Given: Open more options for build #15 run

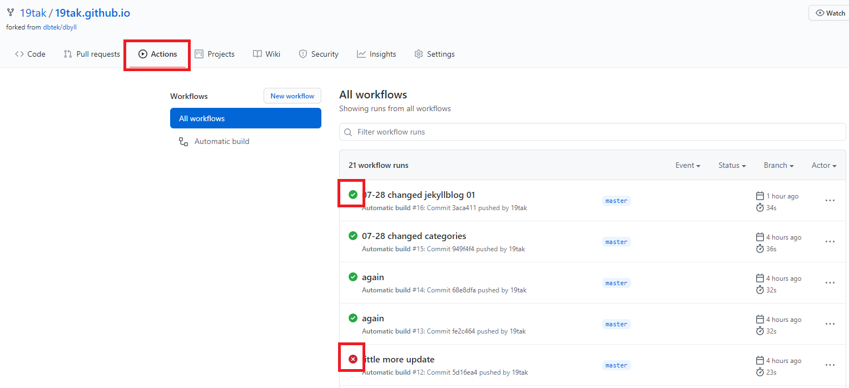Looking at the screenshot, I should (830, 242).
